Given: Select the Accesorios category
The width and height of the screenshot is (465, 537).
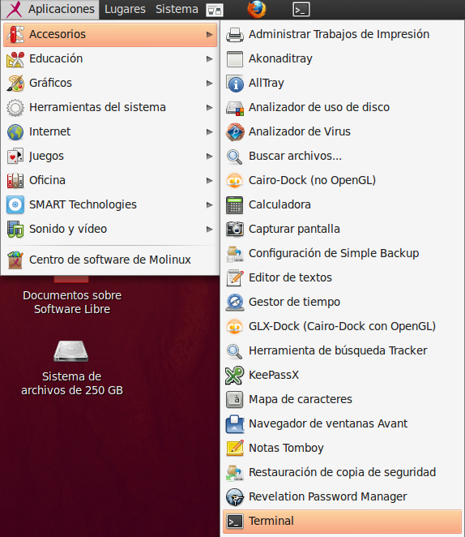Looking at the screenshot, I should click(110, 34).
